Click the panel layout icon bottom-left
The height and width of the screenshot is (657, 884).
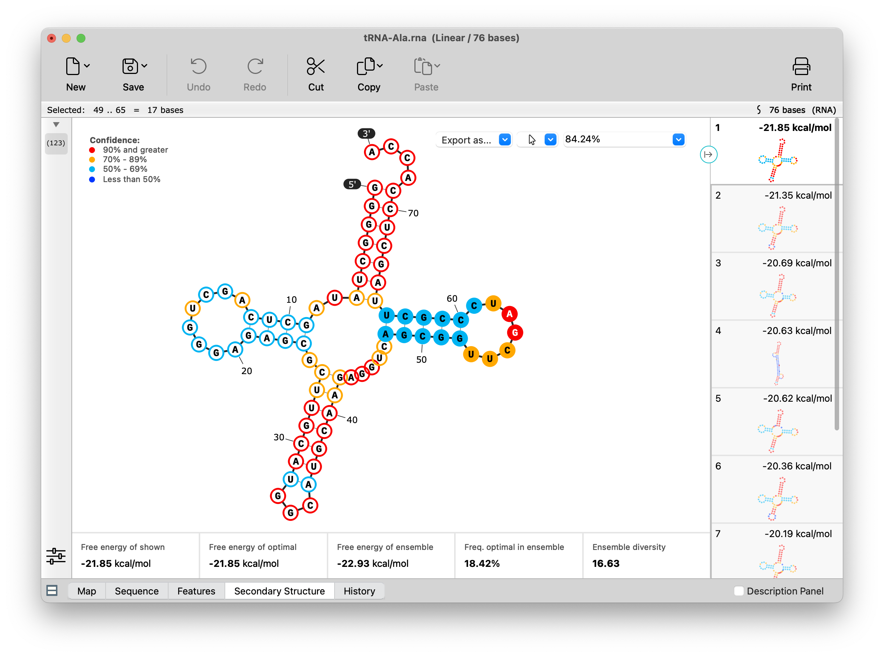click(52, 591)
